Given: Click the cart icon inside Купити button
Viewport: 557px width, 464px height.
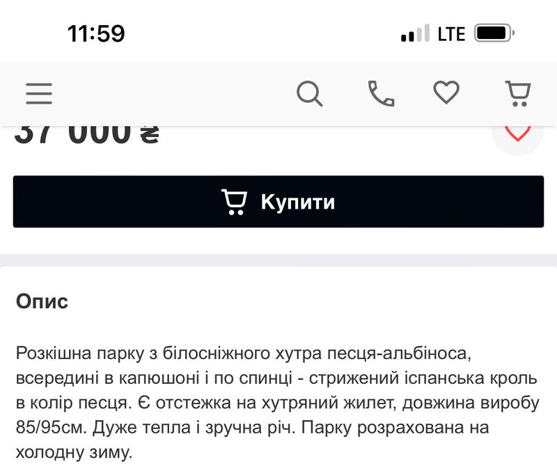Looking at the screenshot, I should [234, 202].
